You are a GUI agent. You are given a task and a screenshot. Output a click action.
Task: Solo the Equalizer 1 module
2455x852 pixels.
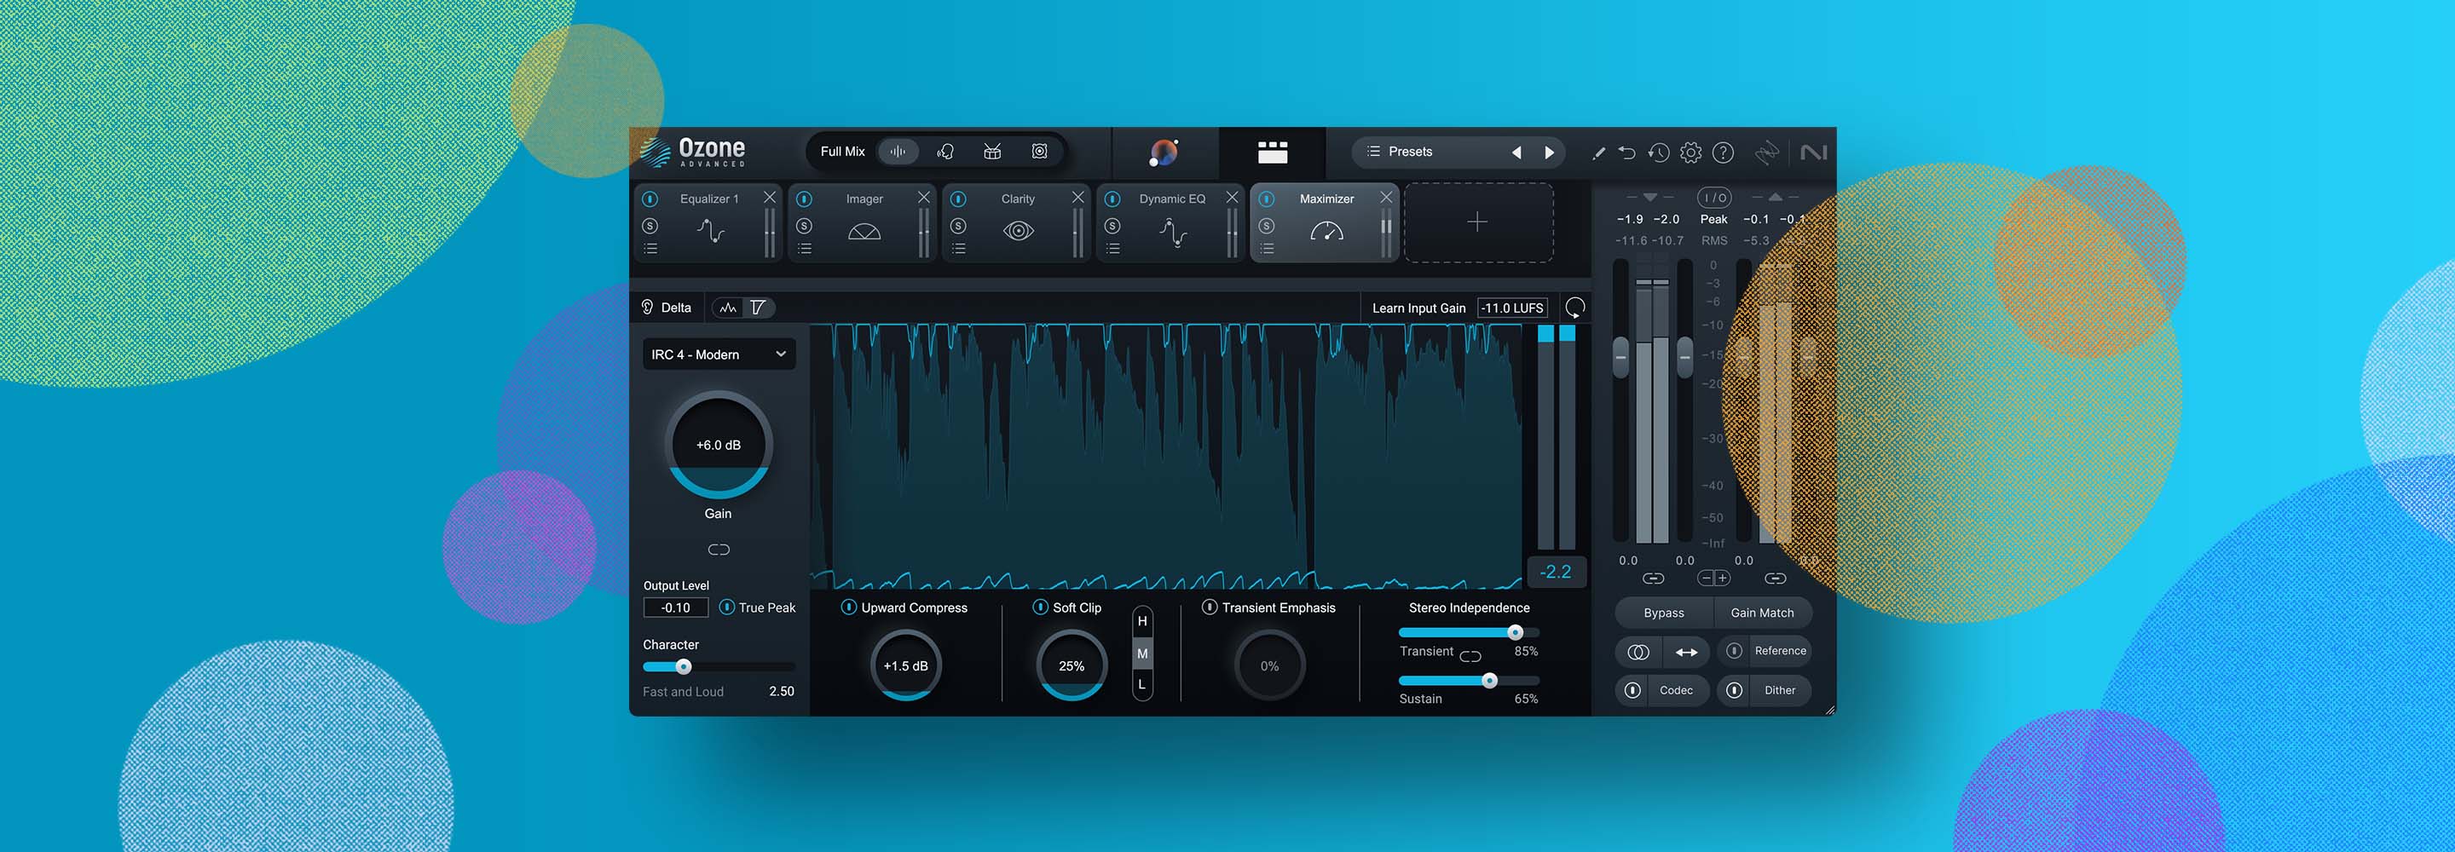coord(650,226)
